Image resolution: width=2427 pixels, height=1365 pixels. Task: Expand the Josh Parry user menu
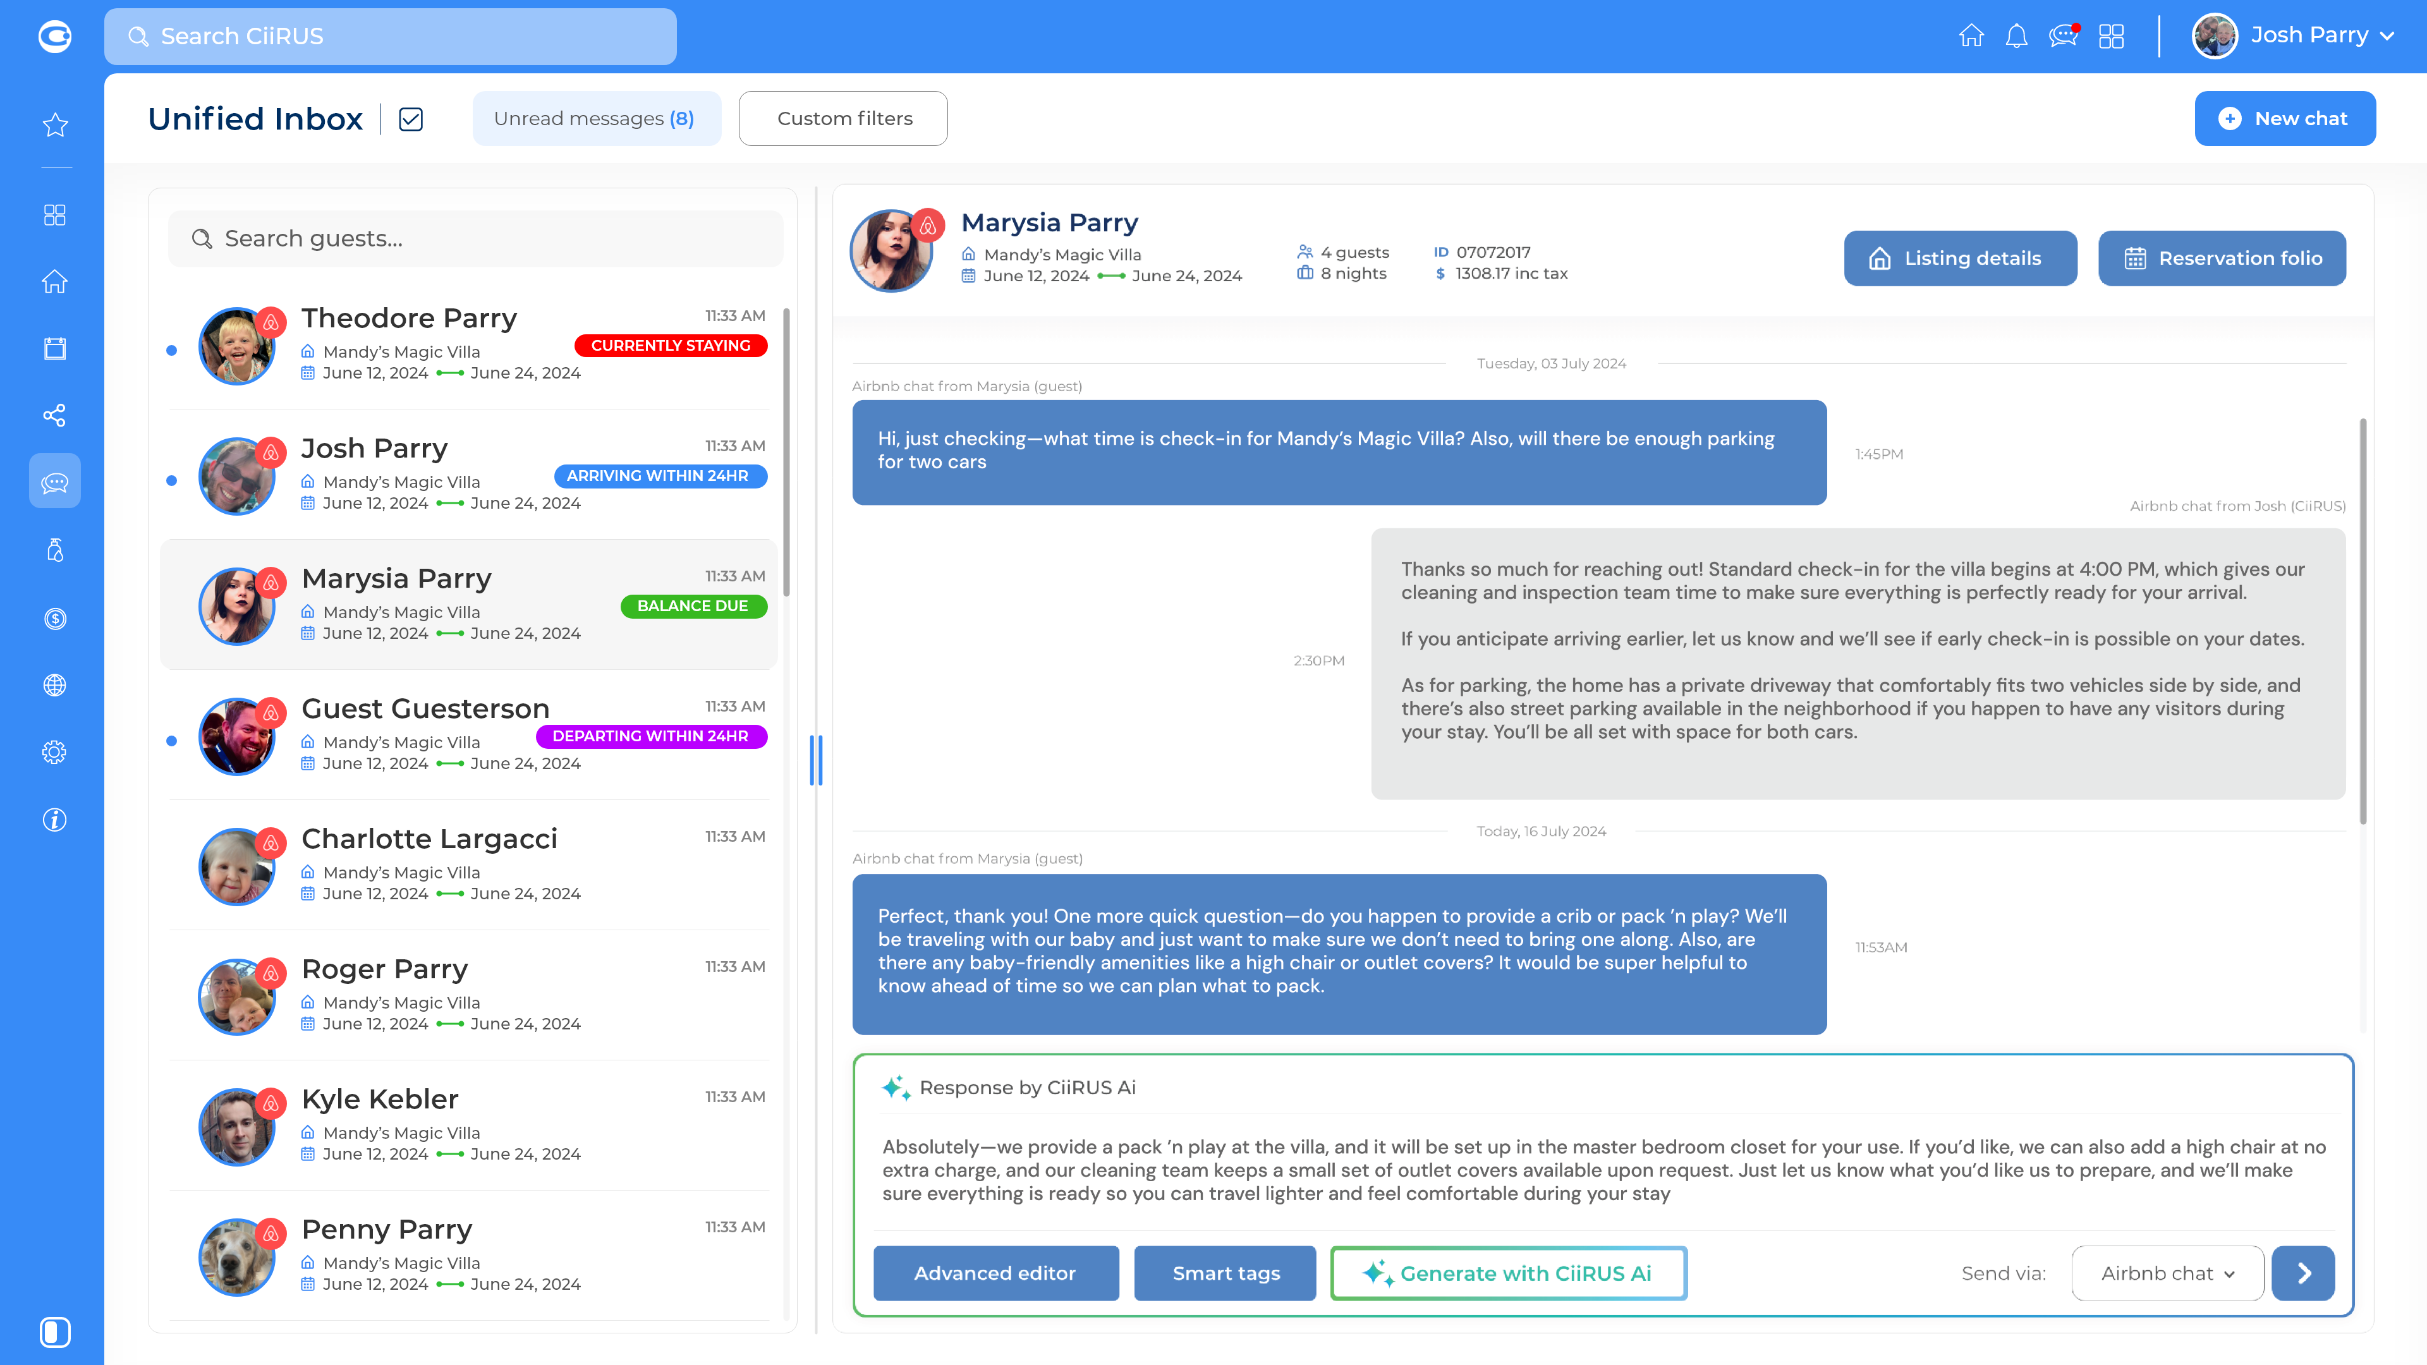click(2293, 36)
